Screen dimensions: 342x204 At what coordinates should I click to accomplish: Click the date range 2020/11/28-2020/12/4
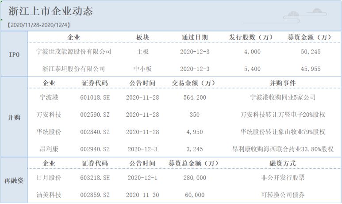[x=39, y=25]
